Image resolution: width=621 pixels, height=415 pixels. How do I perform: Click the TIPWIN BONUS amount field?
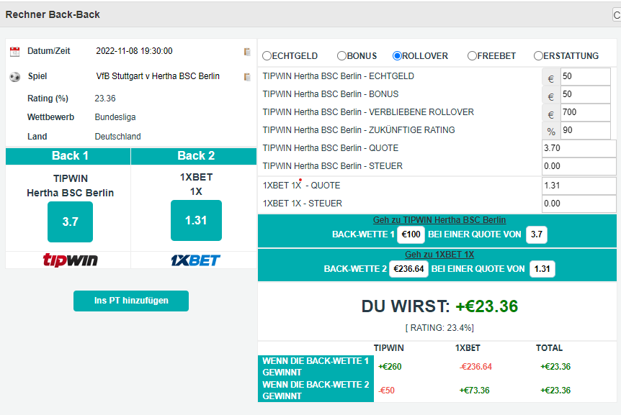pos(586,94)
